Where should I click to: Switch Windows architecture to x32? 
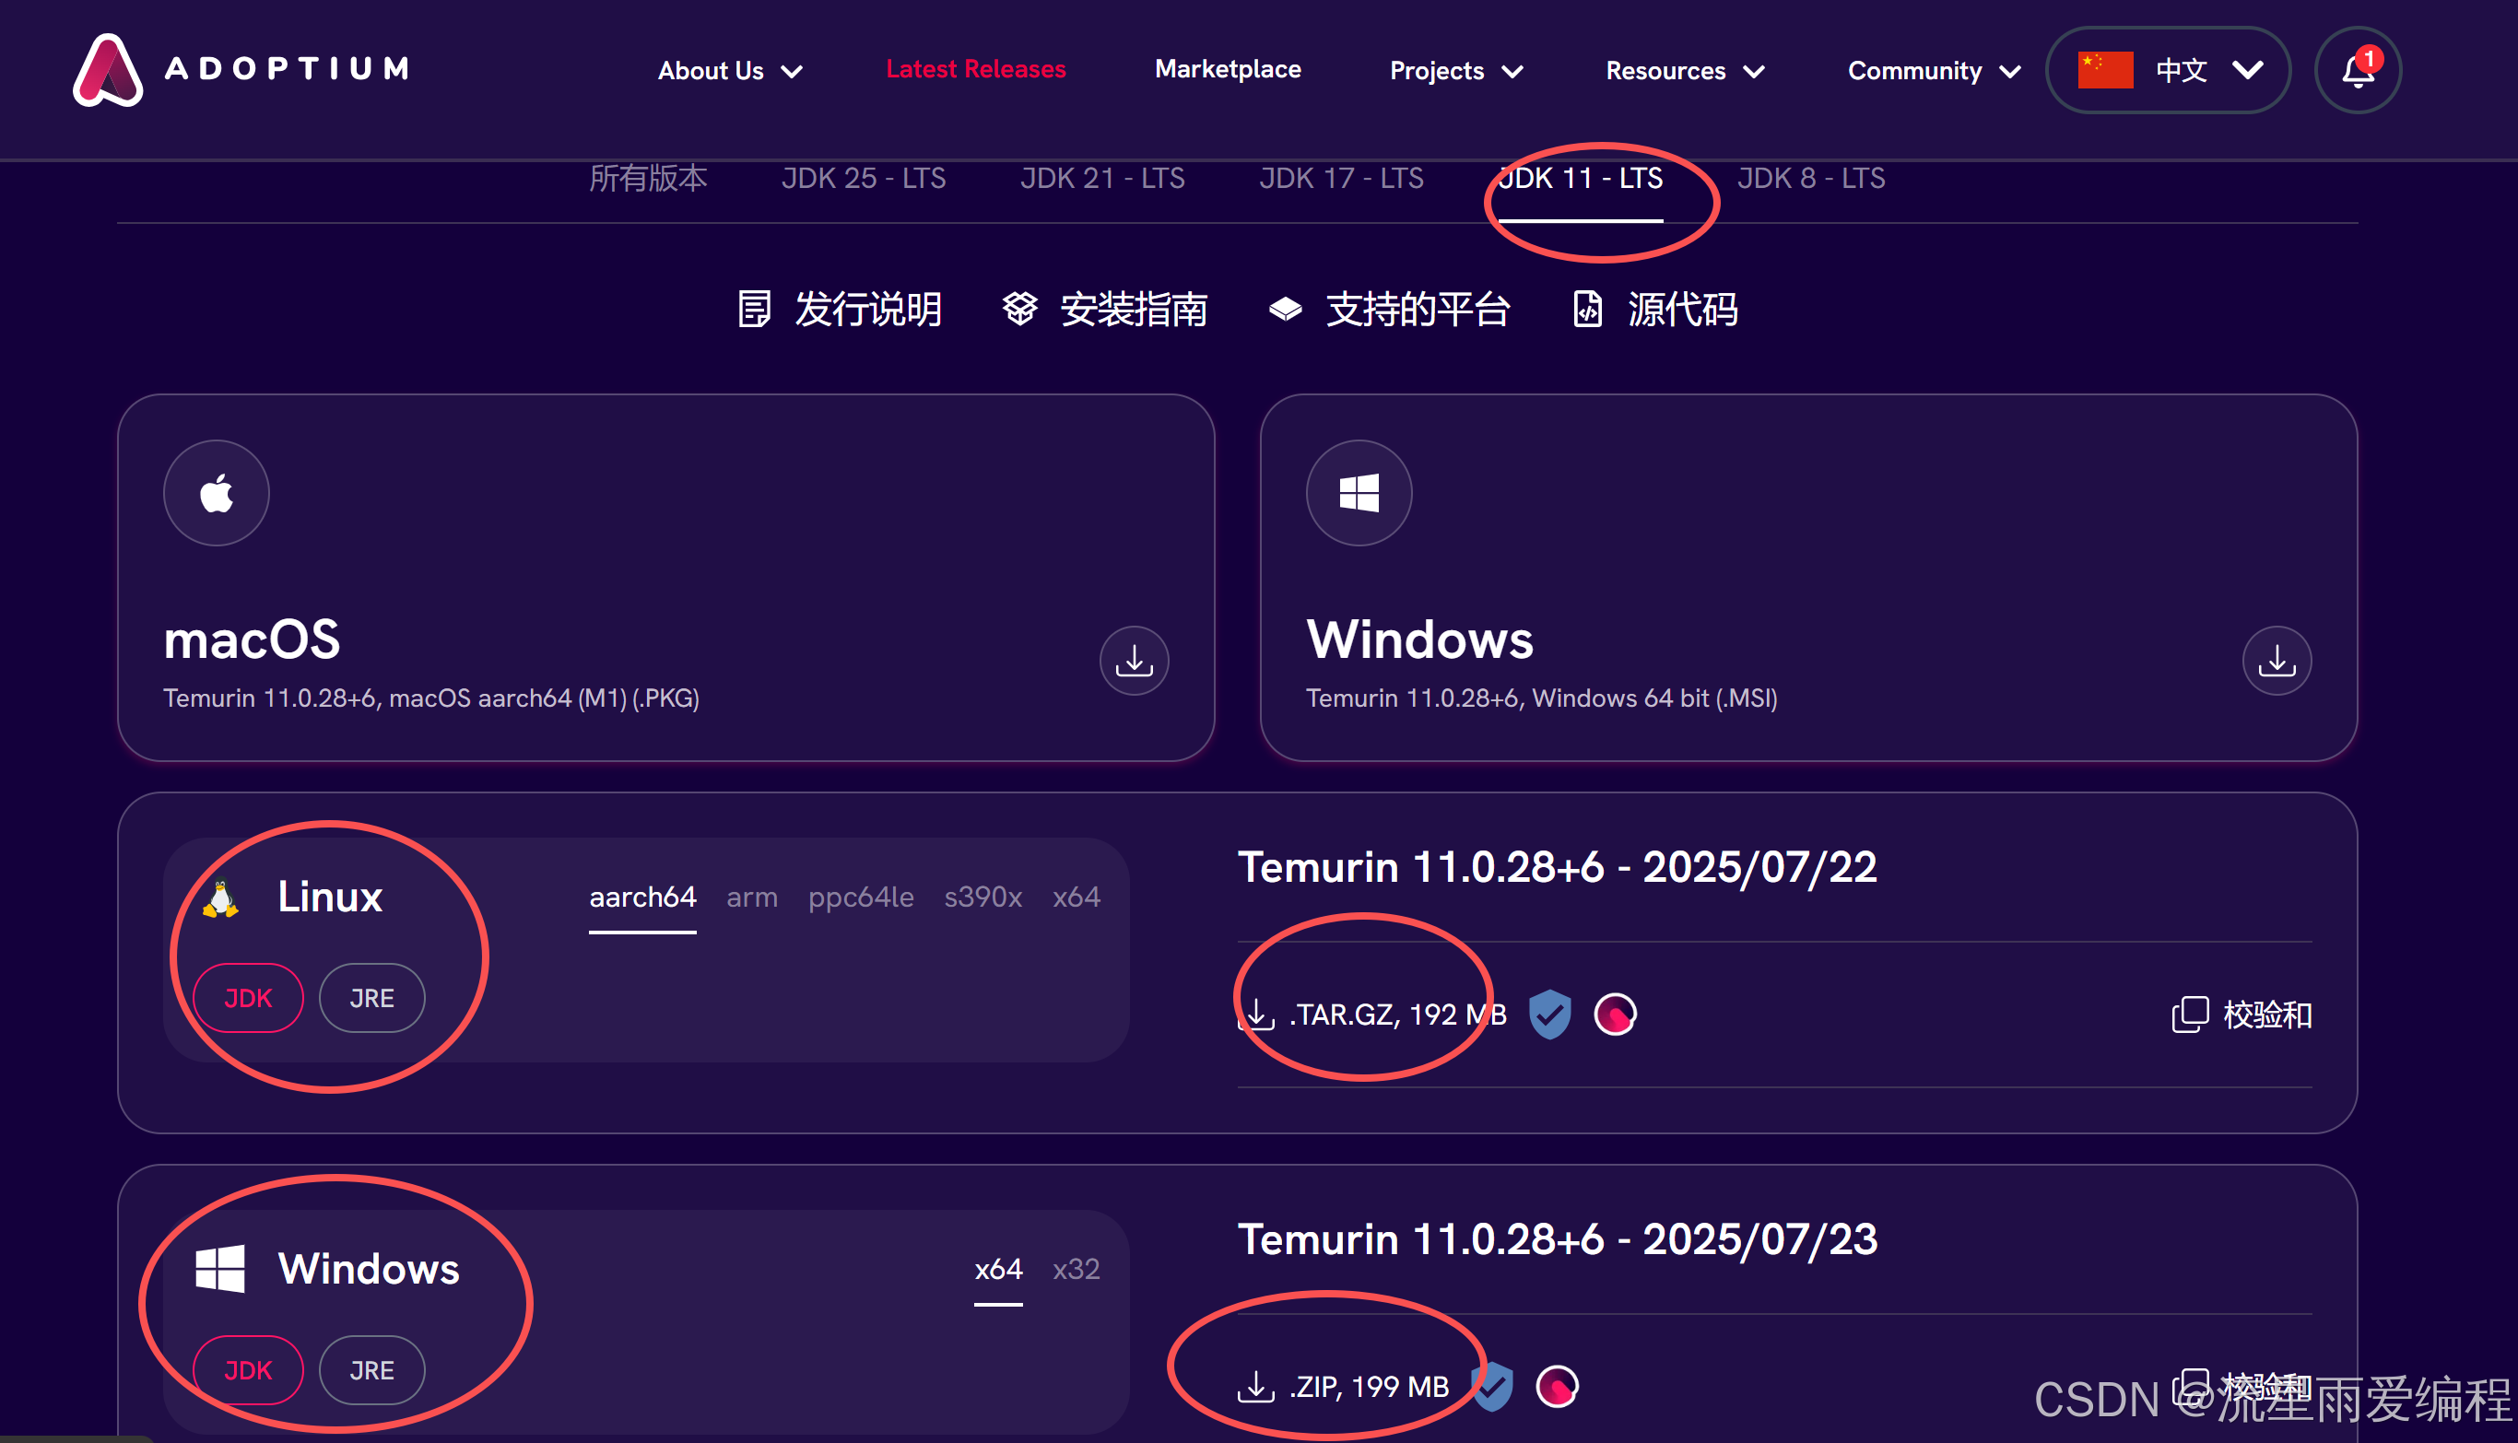pyautogui.click(x=1076, y=1269)
